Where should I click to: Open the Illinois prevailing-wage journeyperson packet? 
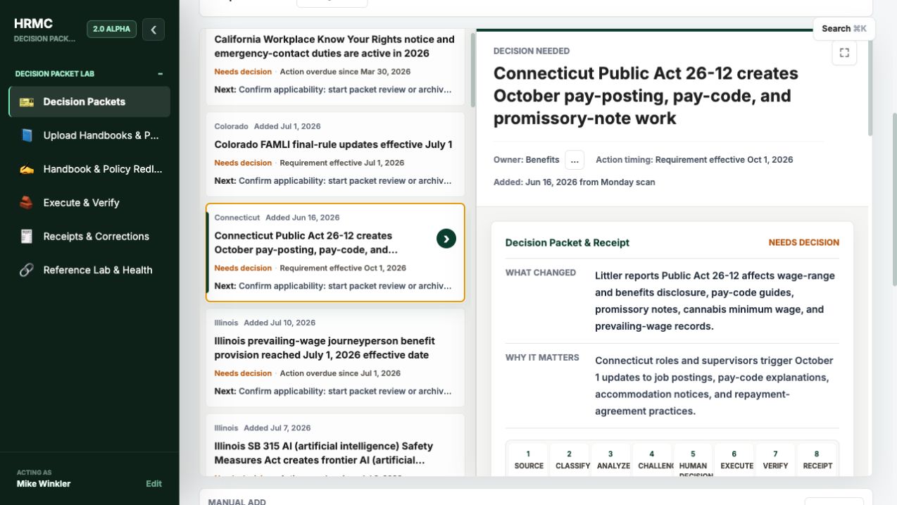coord(335,358)
